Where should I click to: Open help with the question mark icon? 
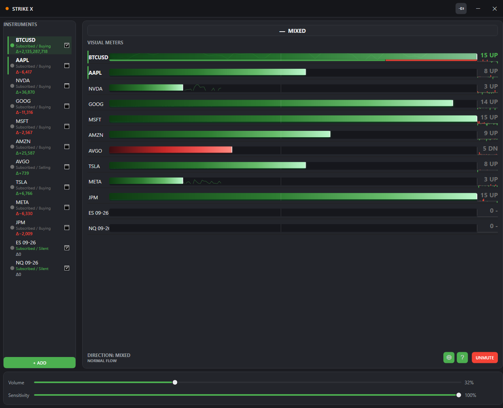pyautogui.click(x=462, y=357)
